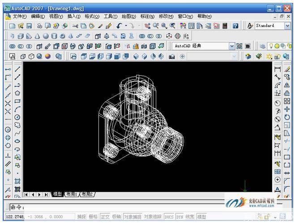Select the Polygon draw tool

tap(17, 93)
